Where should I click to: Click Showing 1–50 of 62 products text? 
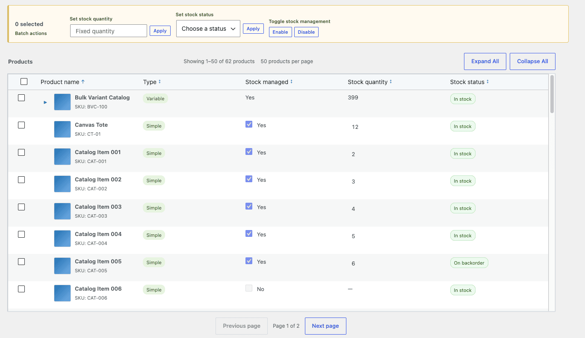[x=219, y=61]
